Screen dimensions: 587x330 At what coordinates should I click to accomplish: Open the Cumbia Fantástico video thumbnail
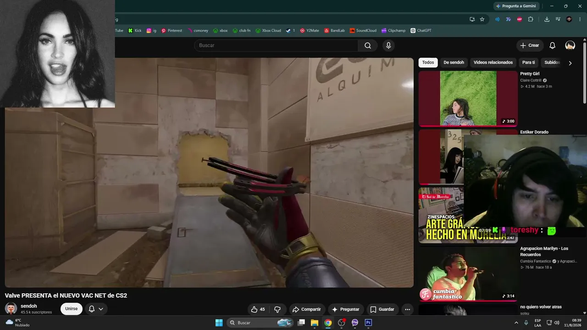click(x=468, y=274)
